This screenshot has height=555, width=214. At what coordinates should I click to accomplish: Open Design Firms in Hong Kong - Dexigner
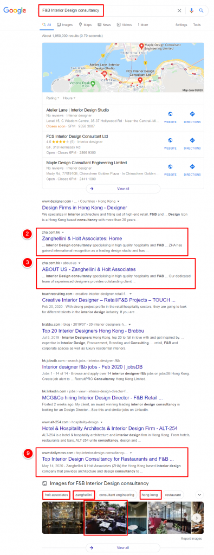click(85, 208)
